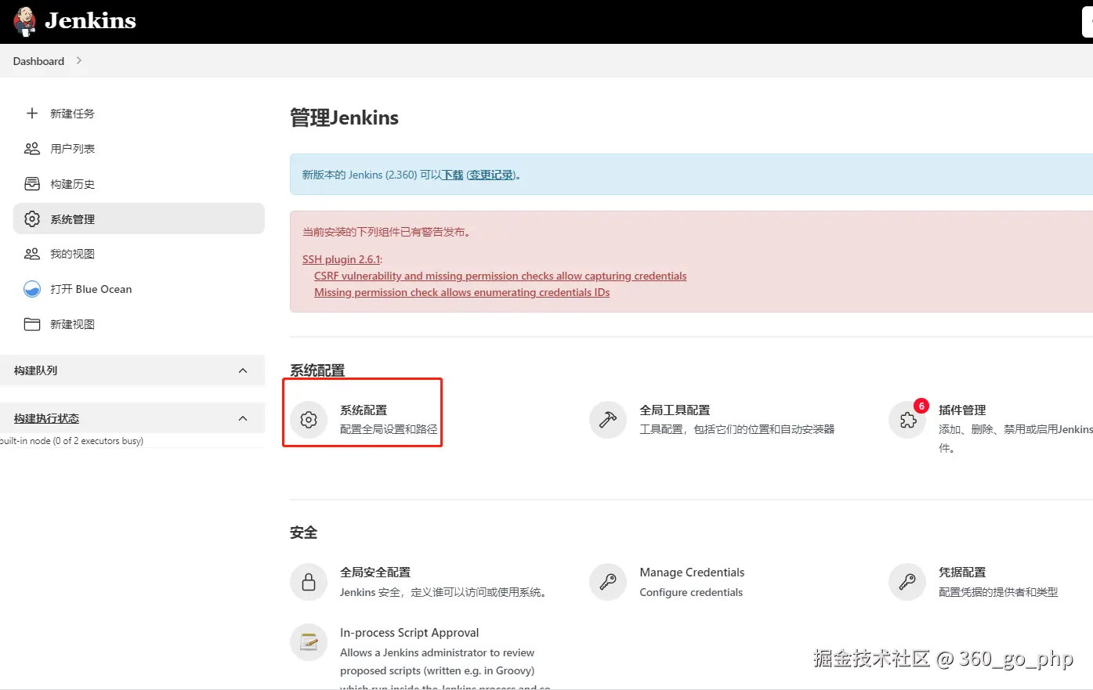Click the built-in node executors text

click(x=71, y=441)
